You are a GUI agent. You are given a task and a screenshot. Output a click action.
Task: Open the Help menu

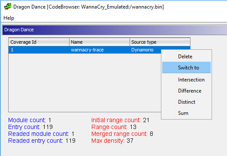point(9,18)
